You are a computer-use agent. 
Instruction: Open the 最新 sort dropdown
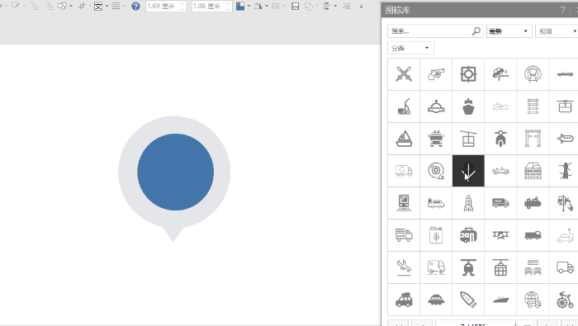[509, 31]
